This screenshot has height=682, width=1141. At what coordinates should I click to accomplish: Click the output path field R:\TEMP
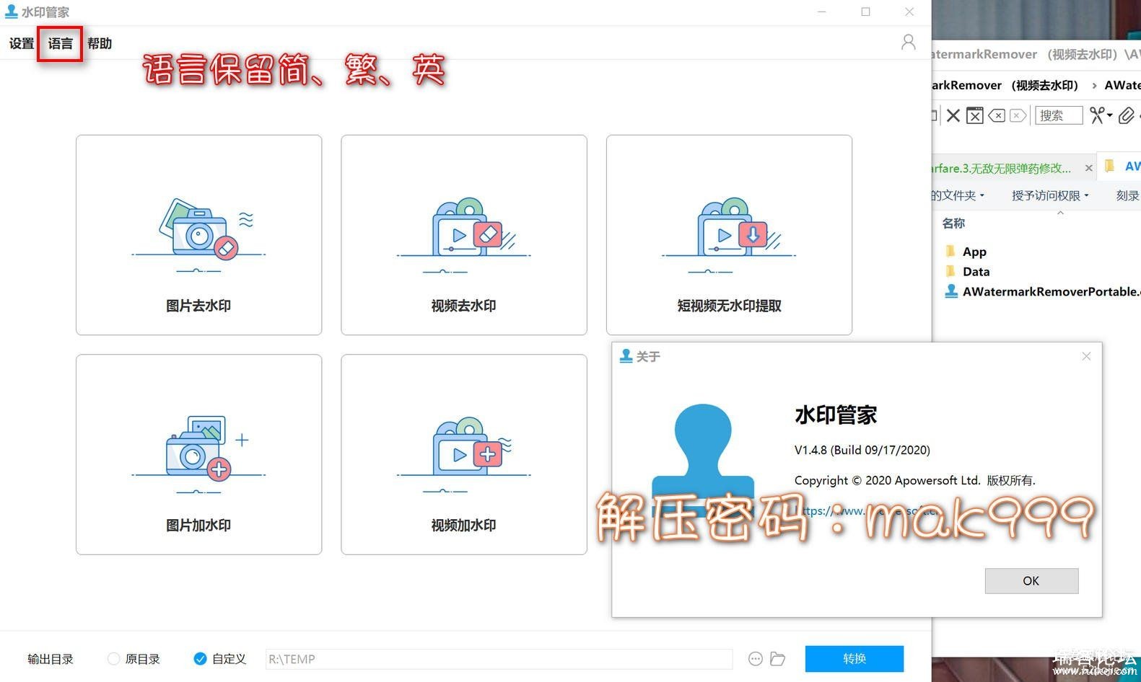tap(499, 659)
